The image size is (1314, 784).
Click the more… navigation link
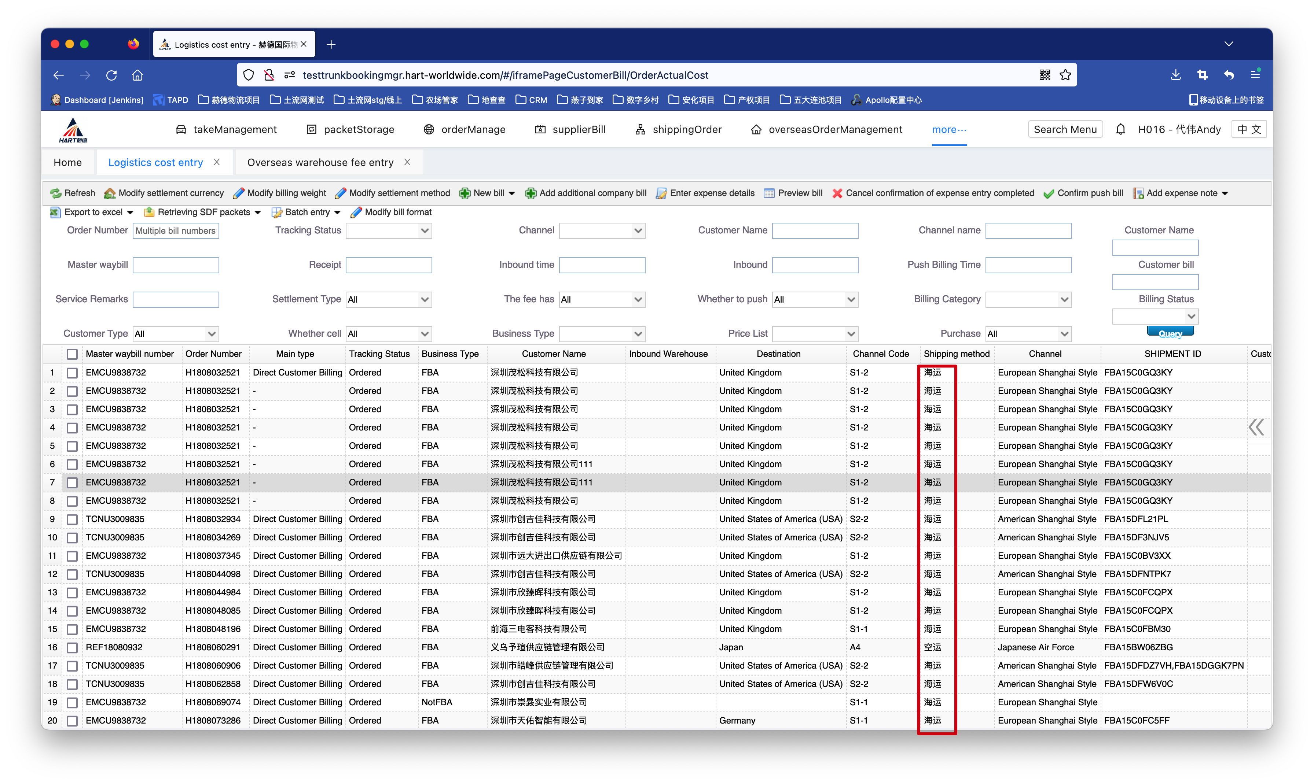[x=949, y=129]
